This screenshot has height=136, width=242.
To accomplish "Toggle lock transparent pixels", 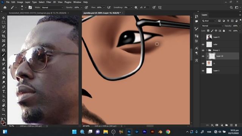I will [x=208, y=31].
